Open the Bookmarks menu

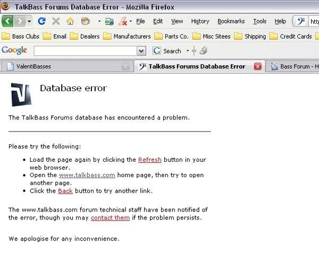231,21
